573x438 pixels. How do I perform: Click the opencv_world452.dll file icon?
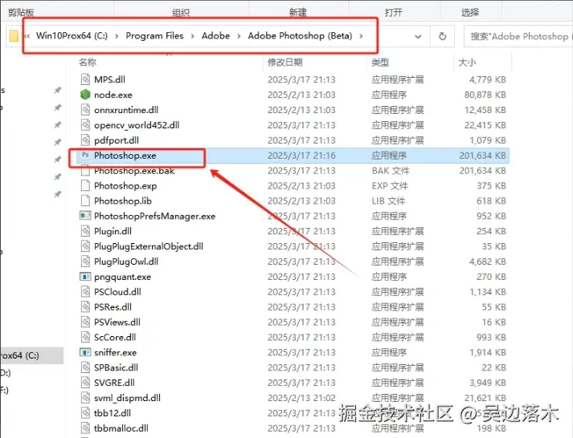click(x=85, y=124)
